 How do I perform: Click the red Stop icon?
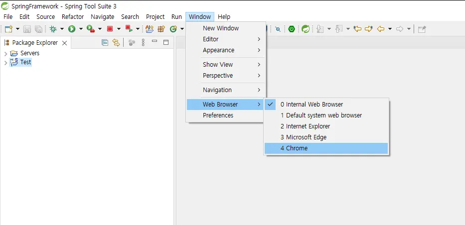pos(110,29)
